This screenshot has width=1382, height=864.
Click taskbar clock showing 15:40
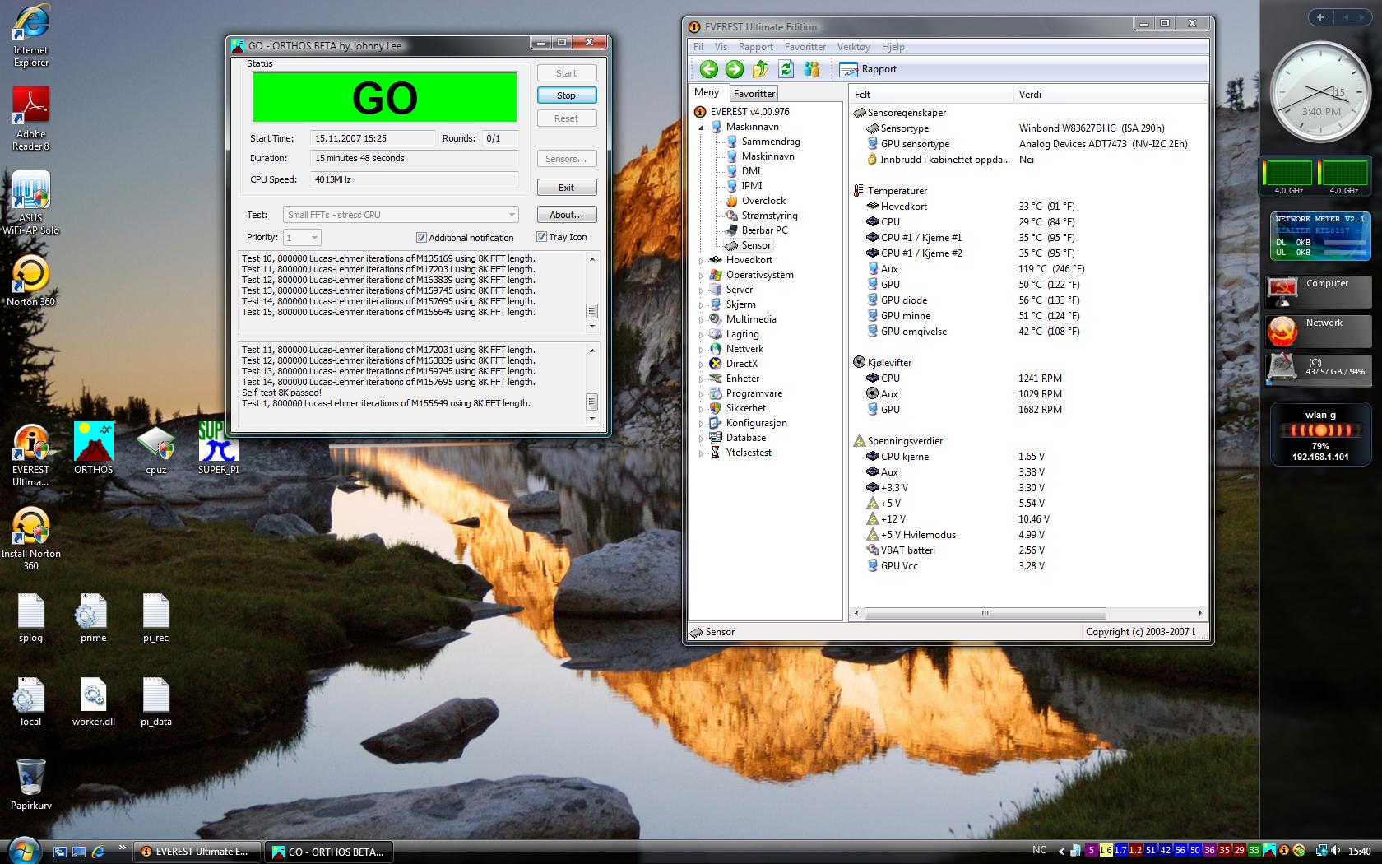point(1360,852)
